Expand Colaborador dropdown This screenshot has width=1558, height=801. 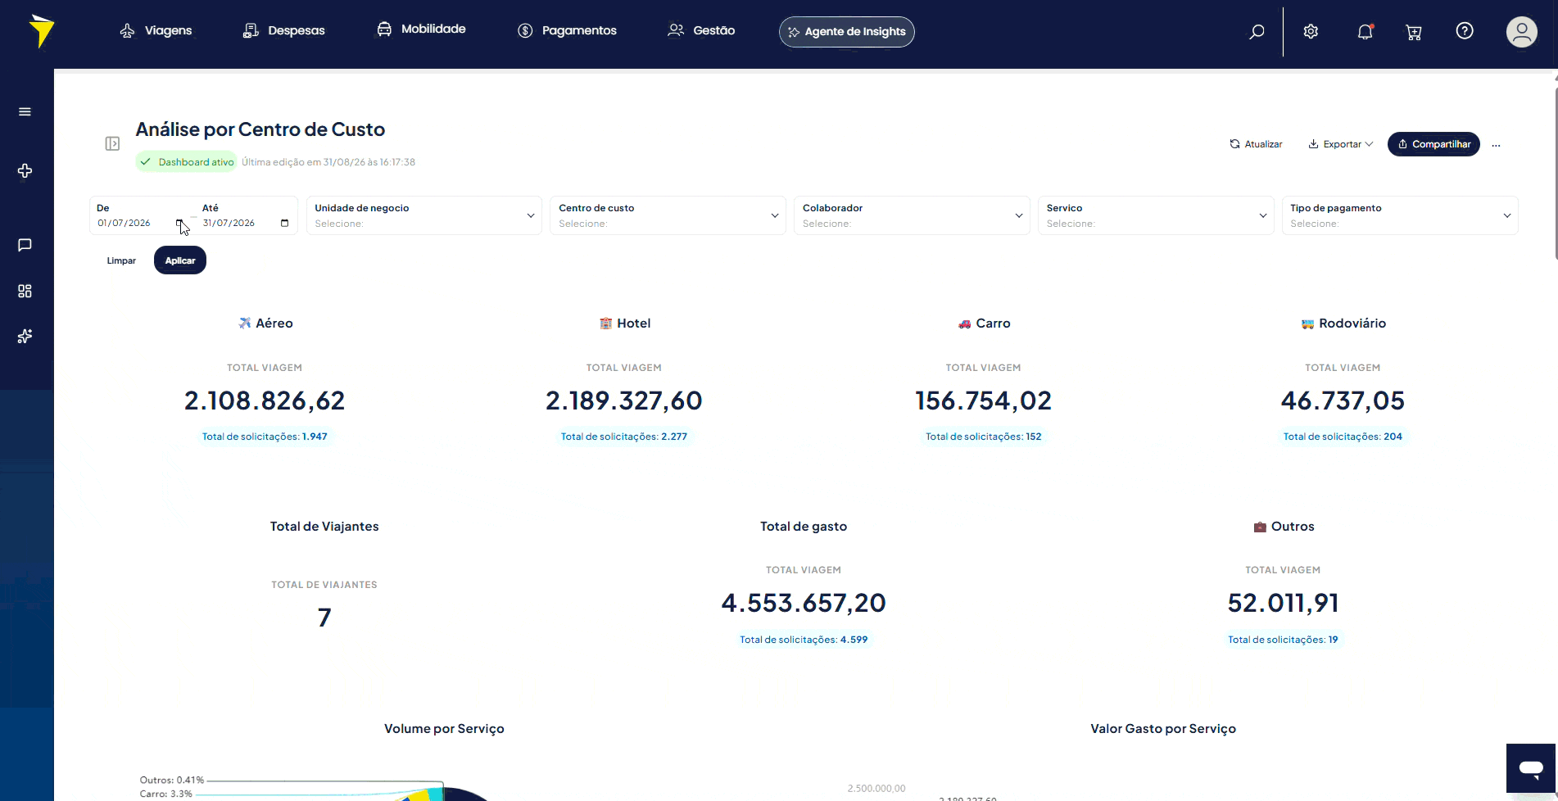(912, 215)
